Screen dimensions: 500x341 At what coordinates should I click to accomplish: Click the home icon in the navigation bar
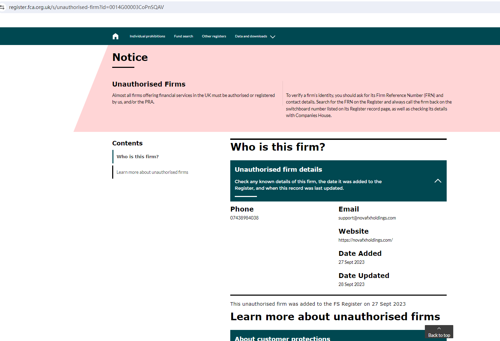[116, 36]
